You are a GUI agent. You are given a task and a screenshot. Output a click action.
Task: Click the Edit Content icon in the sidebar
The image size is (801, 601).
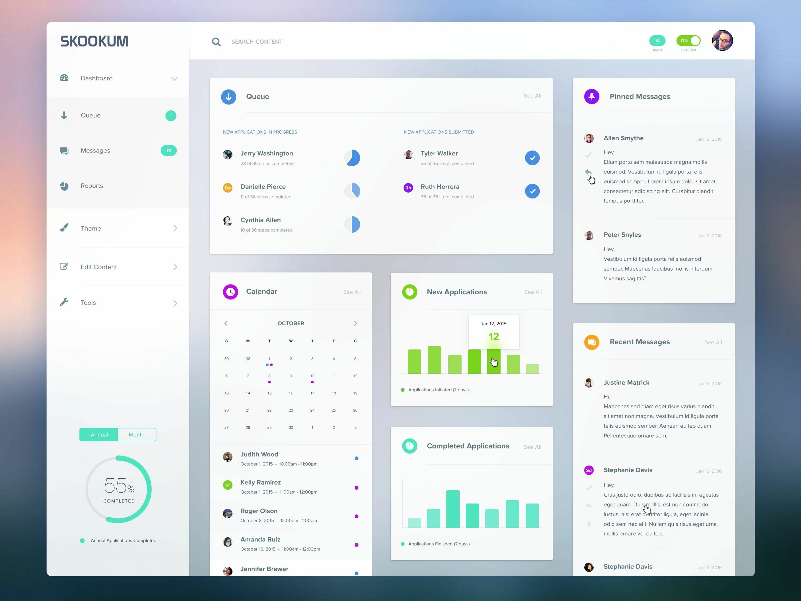64,266
